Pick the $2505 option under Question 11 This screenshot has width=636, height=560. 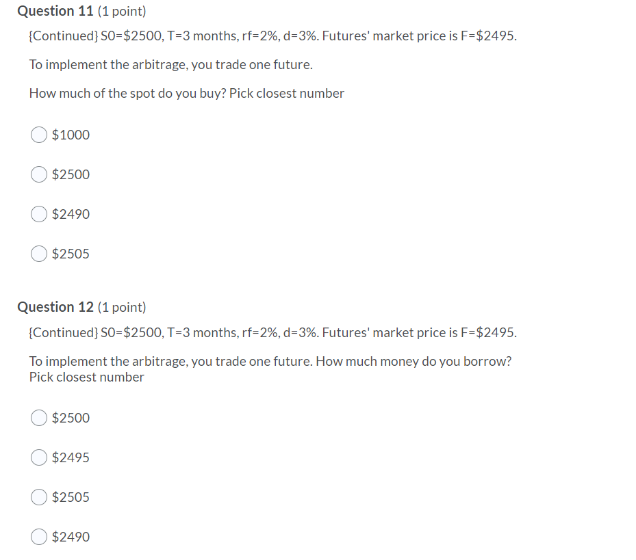[x=39, y=254]
